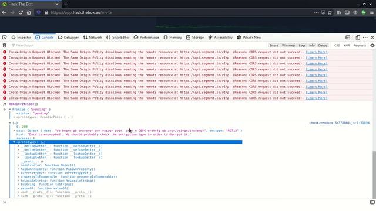Toggle the Logs filter

pos(302,45)
